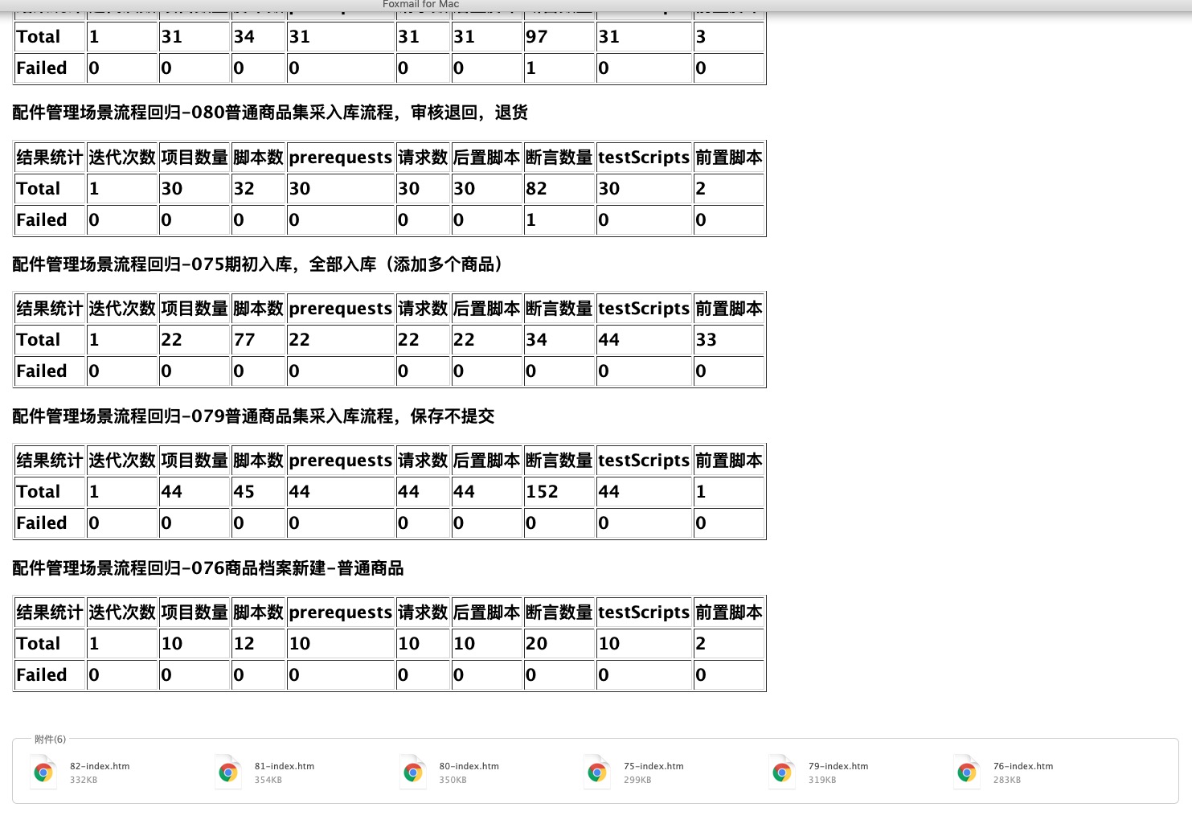1192x836 pixels.
Task: Click the 后置脚本 header in 080 table
Action: tap(487, 158)
